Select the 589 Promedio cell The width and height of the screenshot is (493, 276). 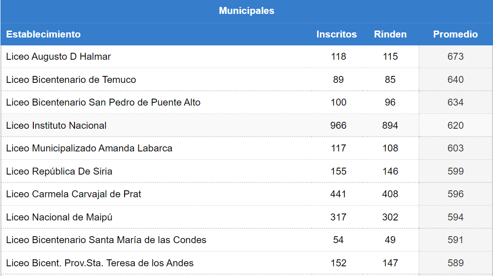(455, 263)
